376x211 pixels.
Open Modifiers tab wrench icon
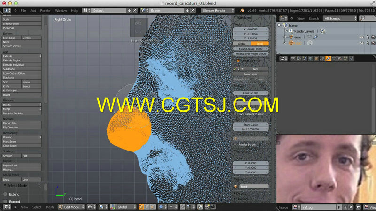(328, 59)
